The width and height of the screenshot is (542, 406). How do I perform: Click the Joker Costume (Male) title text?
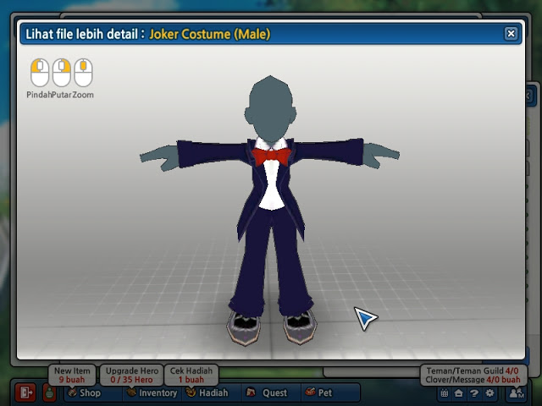(x=210, y=34)
